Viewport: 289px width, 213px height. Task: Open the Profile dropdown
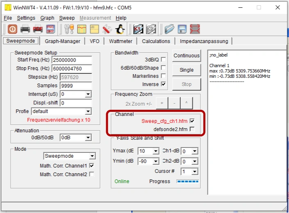point(88,111)
